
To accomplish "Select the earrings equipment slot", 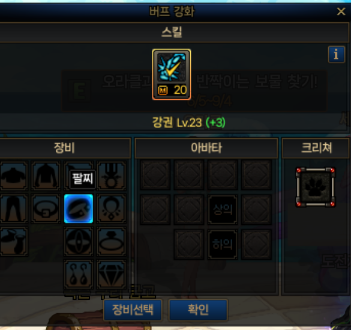I will pyautogui.click(x=79, y=274).
